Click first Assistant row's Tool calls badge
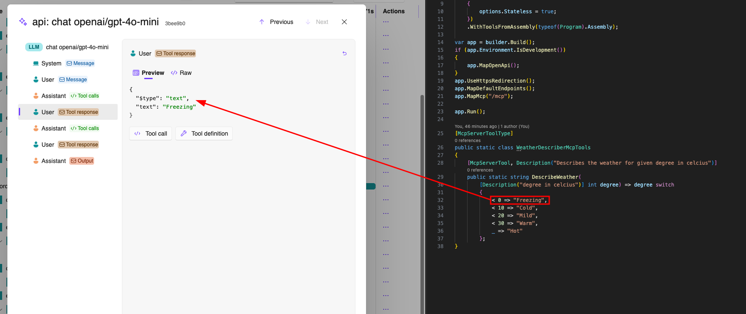 pos(85,96)
